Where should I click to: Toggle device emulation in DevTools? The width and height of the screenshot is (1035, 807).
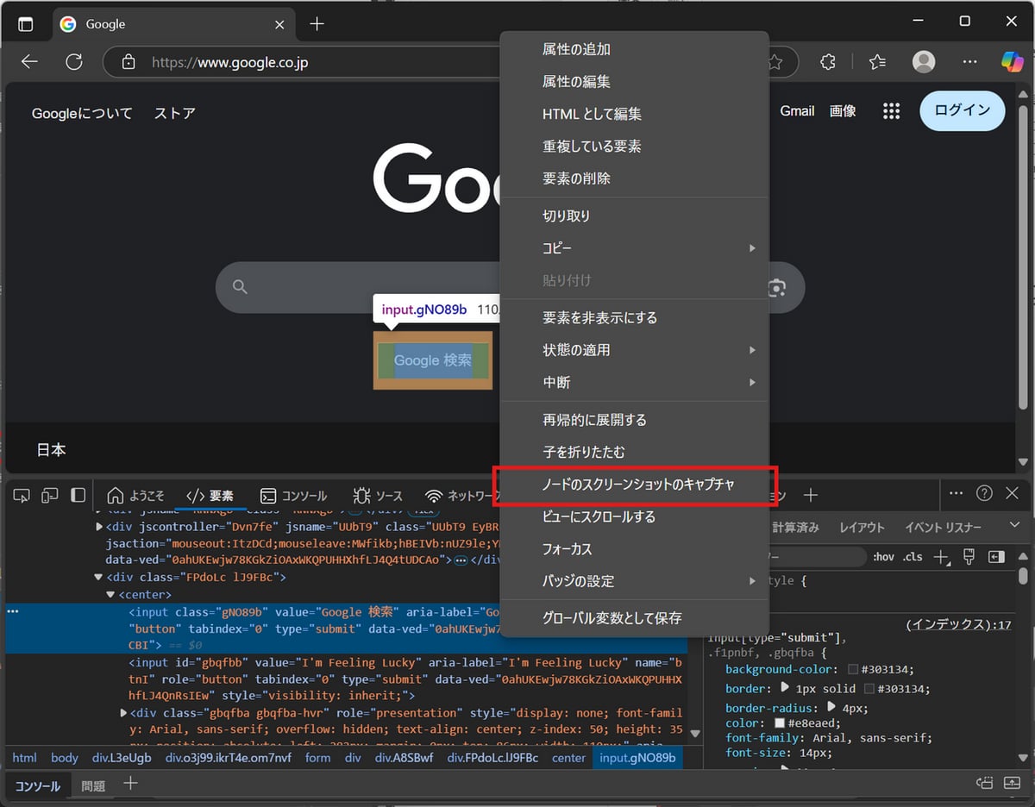pyautogui.click(x=50, y=495)
